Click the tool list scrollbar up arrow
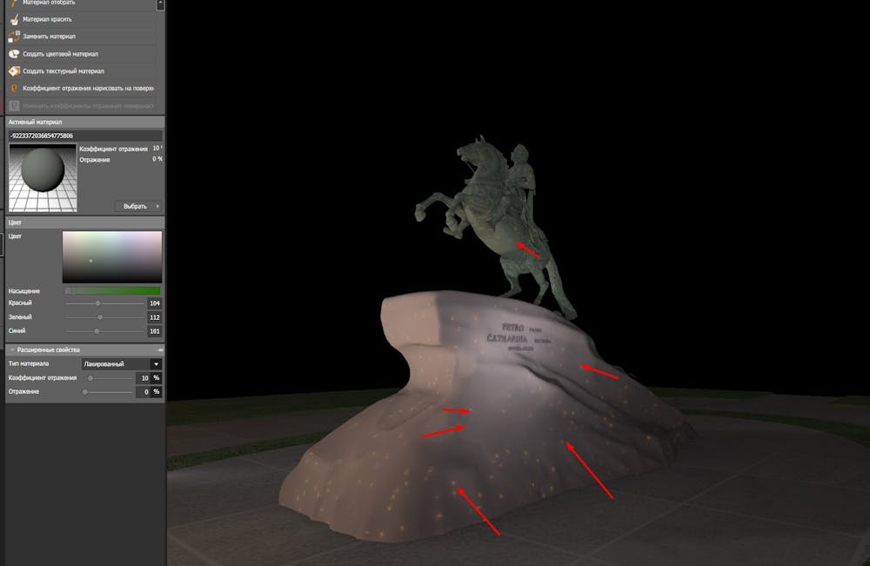870x566 pixels. (x=160, y=3)
